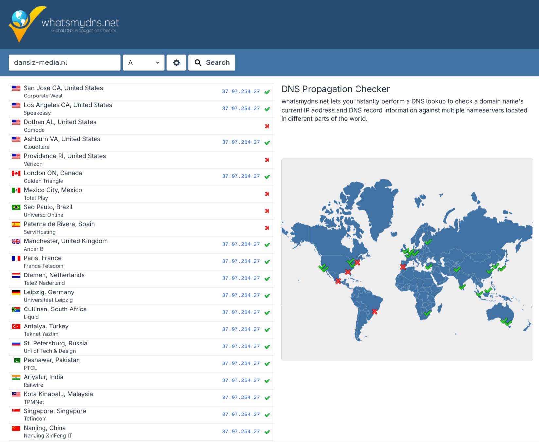This screenshot has width=539, height=442.
Task: Click the green check for Singapore
Action: pyautogui.click(x=267, y=415)
